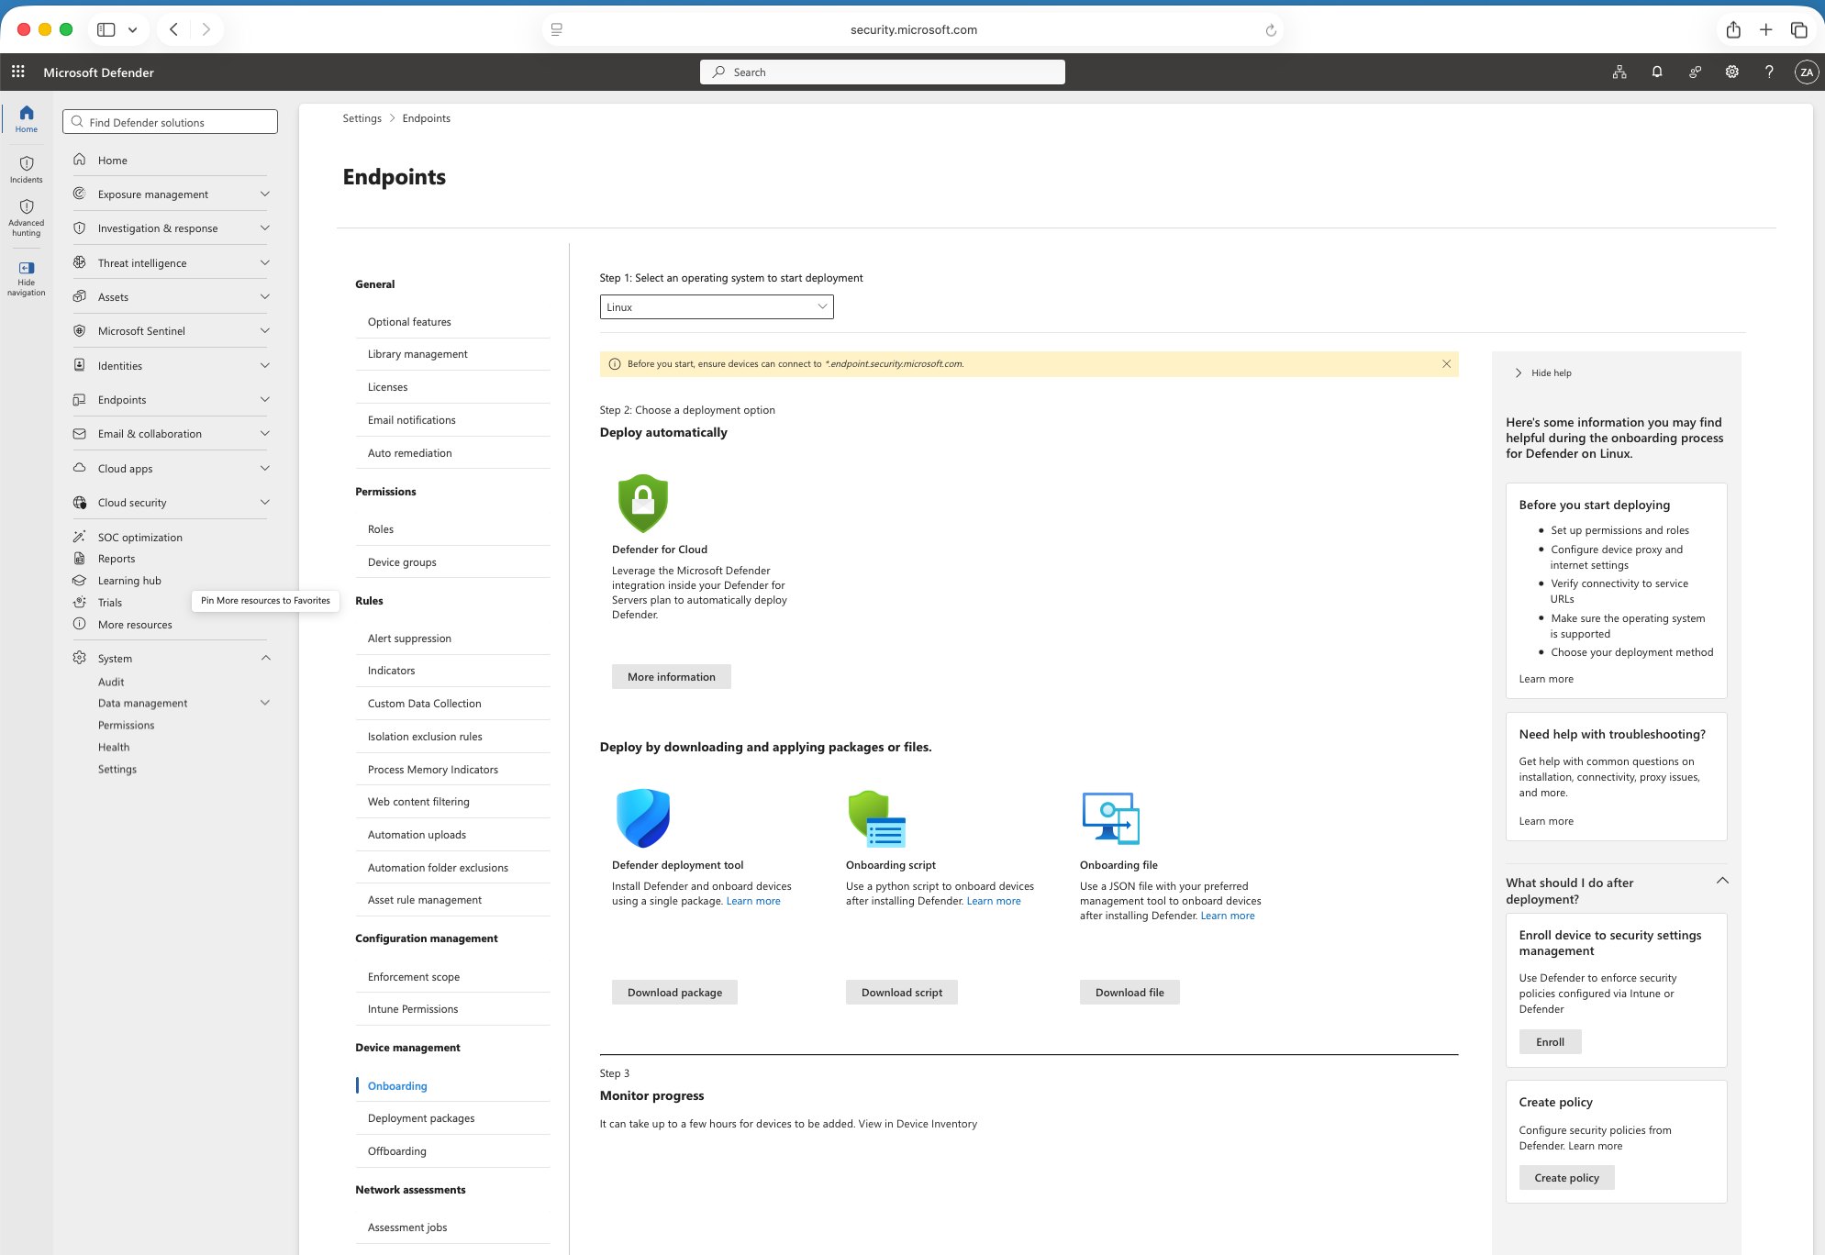The width and height of the screenshot is (1825, 1255).
Task: Click the top Search box
Action: pos(882,72)
